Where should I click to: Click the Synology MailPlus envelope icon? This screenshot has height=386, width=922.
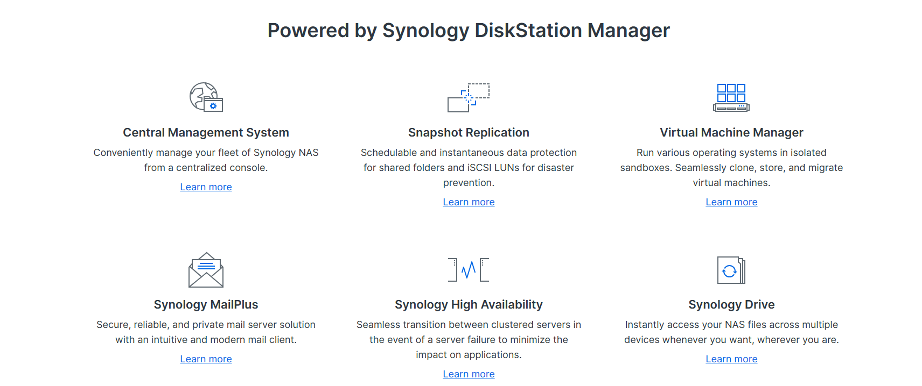click(x=206, y=270)
